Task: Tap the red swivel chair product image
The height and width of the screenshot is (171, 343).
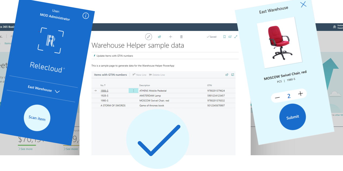Action: coord(279,43)
